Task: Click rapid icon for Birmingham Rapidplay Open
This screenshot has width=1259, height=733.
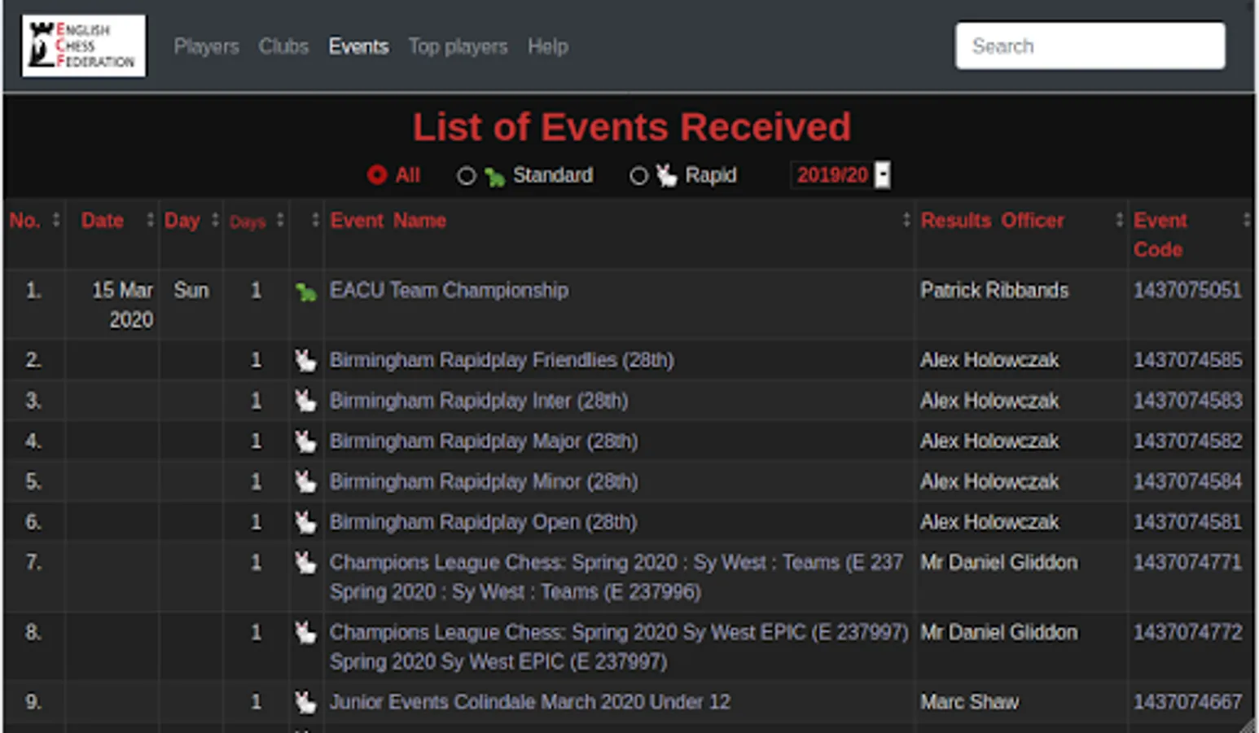Action: click(305, 522)
